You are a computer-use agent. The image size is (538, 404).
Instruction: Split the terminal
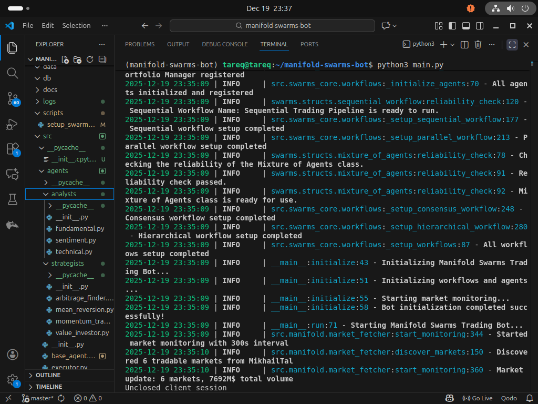(464, 45)
